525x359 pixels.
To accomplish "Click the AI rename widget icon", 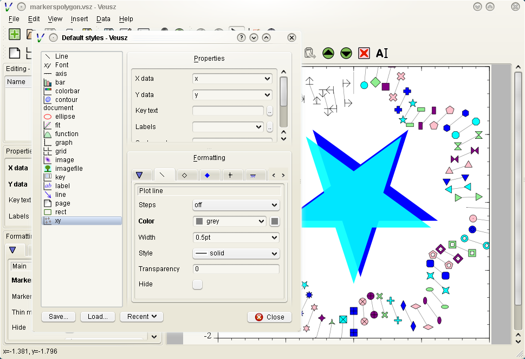I will pyautogui.click(x=382, y=53).
